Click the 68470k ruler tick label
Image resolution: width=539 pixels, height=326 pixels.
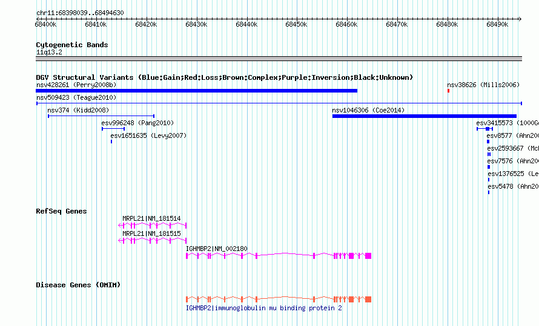tap(397, 24)
